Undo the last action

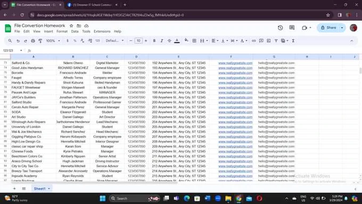tap(18, 40)
